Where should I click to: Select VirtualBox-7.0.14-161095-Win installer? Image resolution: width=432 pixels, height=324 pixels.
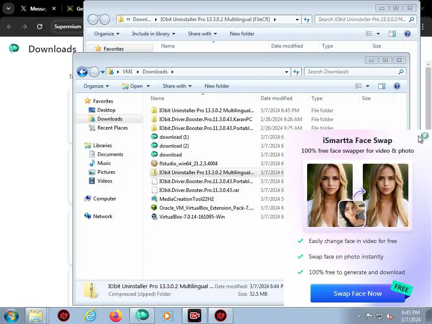point(192,217)
